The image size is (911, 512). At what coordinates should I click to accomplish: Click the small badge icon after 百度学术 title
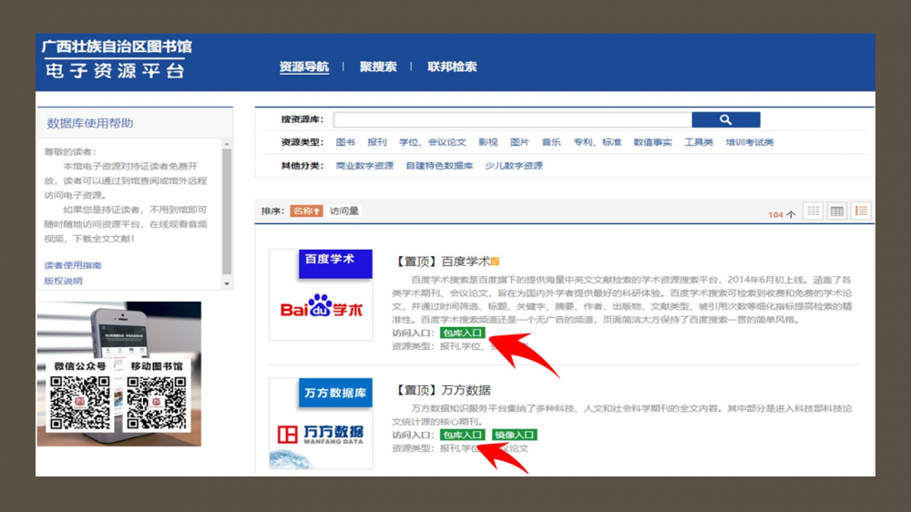click(496, 261)
